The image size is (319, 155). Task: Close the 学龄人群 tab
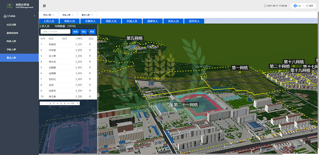coord(73,15)
